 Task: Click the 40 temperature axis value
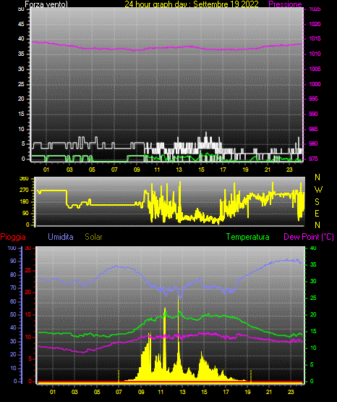click(313, 248)
